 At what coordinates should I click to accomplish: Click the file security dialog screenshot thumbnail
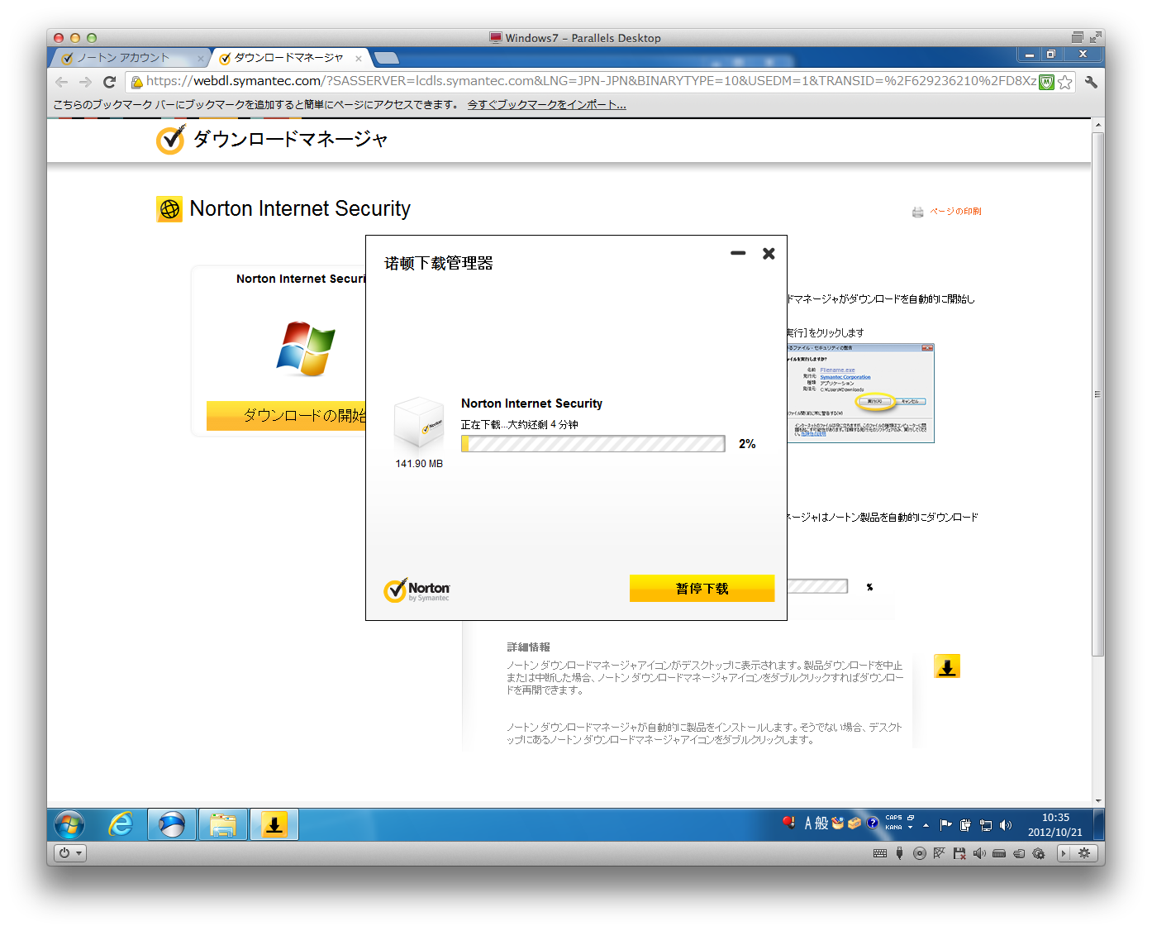pos(860,393)
